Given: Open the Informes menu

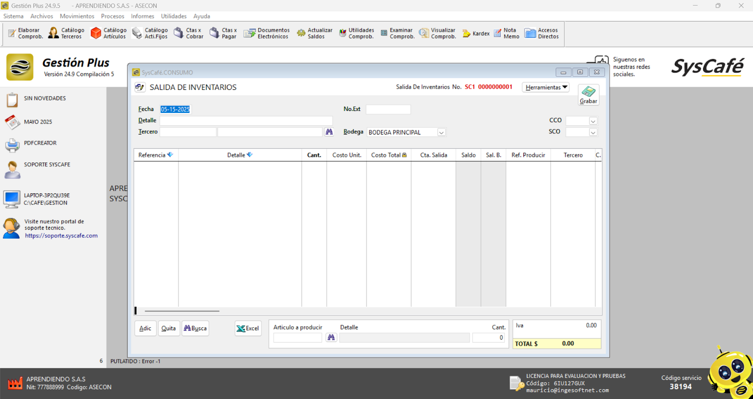Looking at the screenshot, I should [x=142, y=16].
